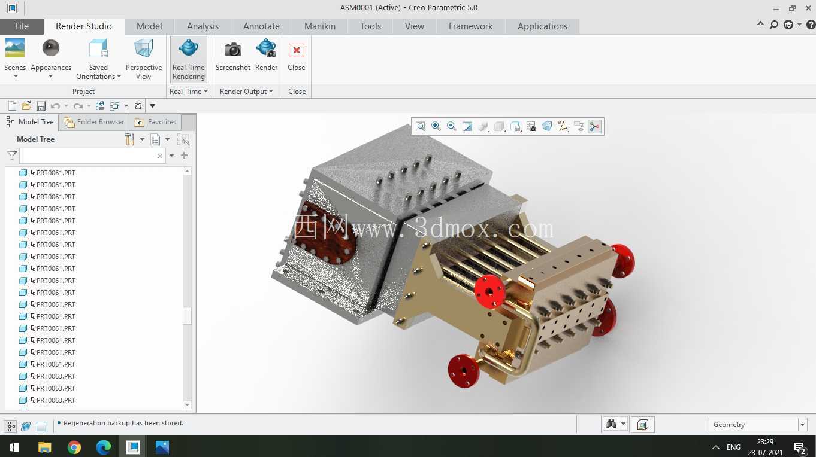Toggle Real-Time Rendering
This screenshot has height=457, width=816.
[x=189, y=59]
